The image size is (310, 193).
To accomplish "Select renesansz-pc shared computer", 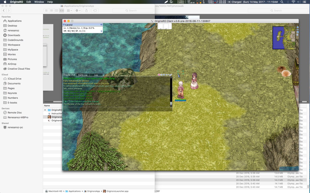I will pyautogui.click(x=15, y=127).
